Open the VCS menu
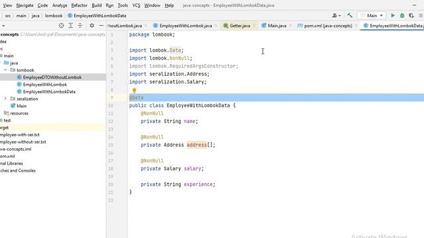 tap(136, 5)
